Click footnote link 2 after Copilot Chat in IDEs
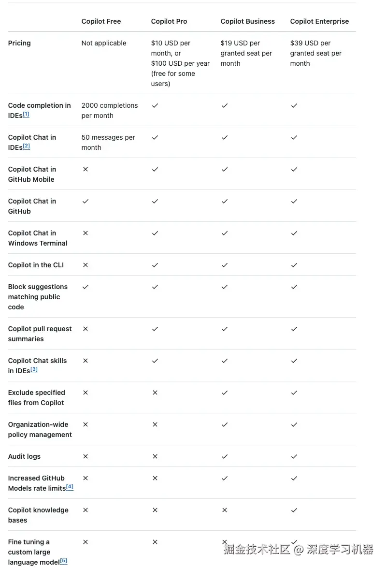This screenshot has width=386, height=568. point(27,146)
